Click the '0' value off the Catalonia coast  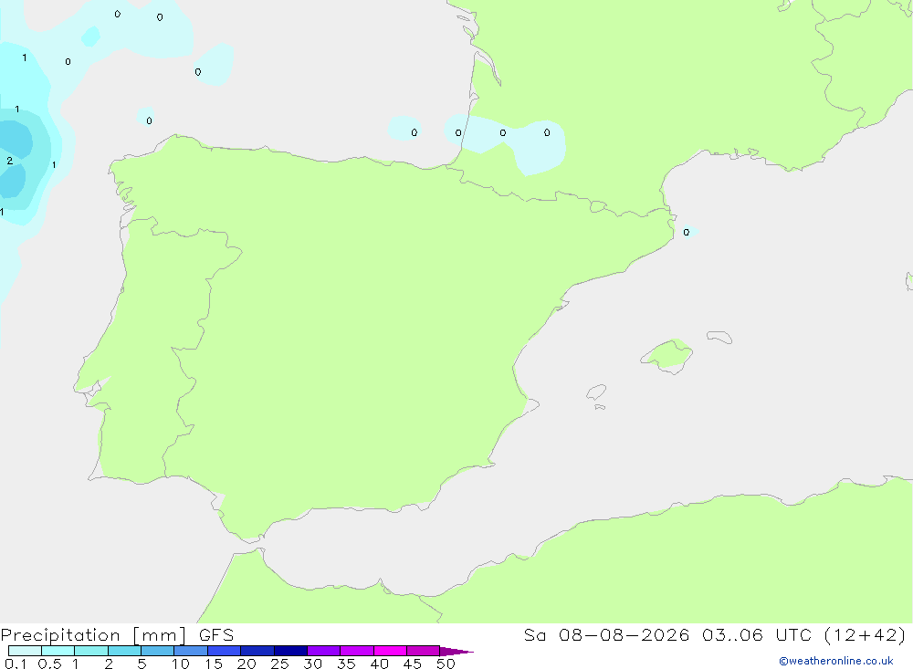click(686, 233)
